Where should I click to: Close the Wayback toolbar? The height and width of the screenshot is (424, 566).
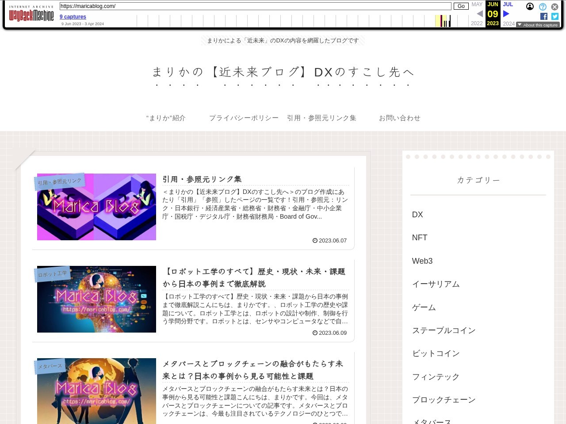click(x=555, y=7)
